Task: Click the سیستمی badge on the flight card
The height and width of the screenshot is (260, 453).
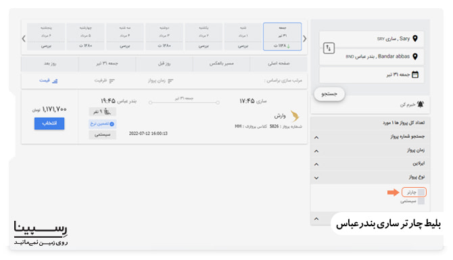Action: click(102, 135)
